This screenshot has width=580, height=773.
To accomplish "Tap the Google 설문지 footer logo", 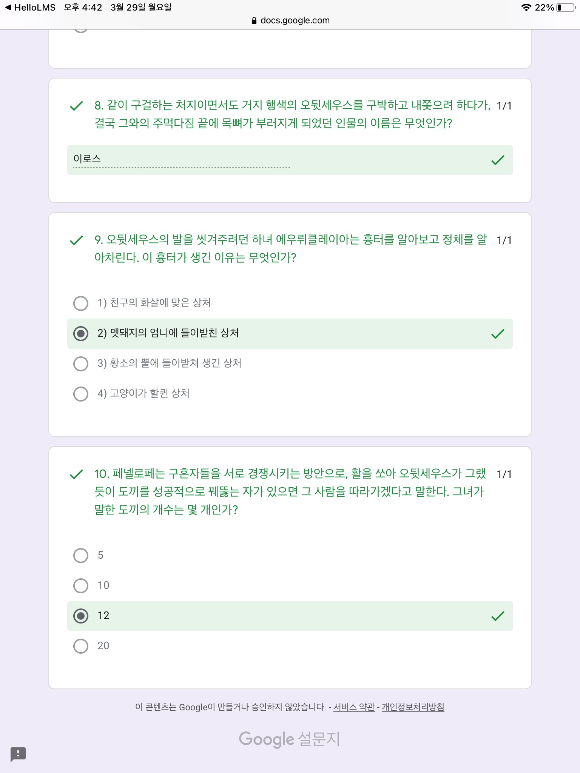I will click(x=289, y=739).
